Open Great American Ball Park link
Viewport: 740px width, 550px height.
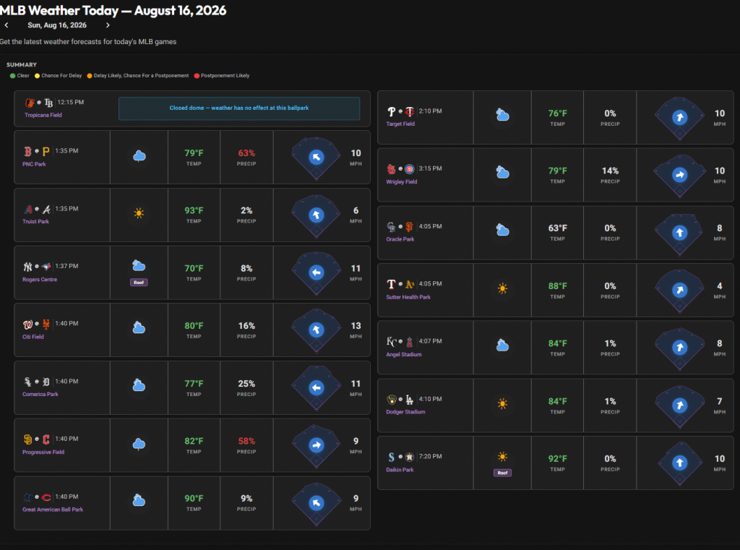point(52,510)
